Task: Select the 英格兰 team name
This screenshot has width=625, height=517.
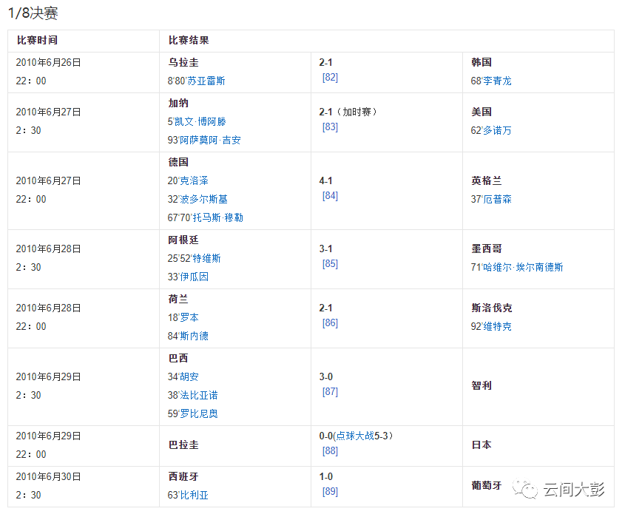Action: 486,180
